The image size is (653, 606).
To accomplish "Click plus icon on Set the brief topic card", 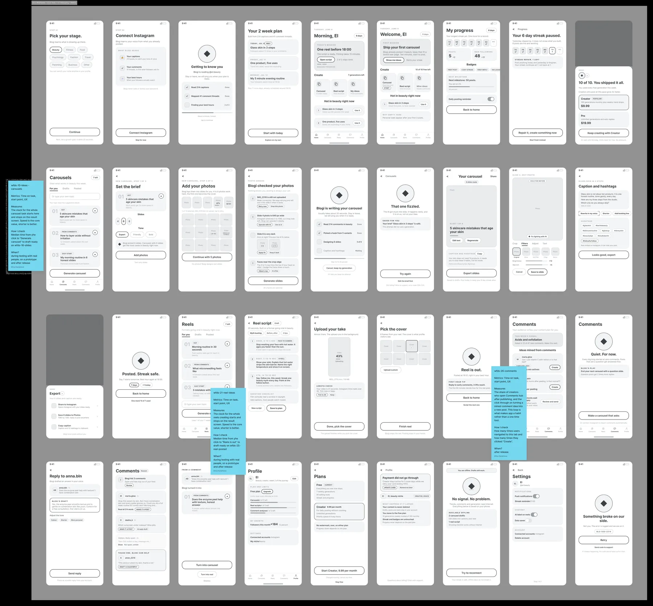I will [161, 196].
